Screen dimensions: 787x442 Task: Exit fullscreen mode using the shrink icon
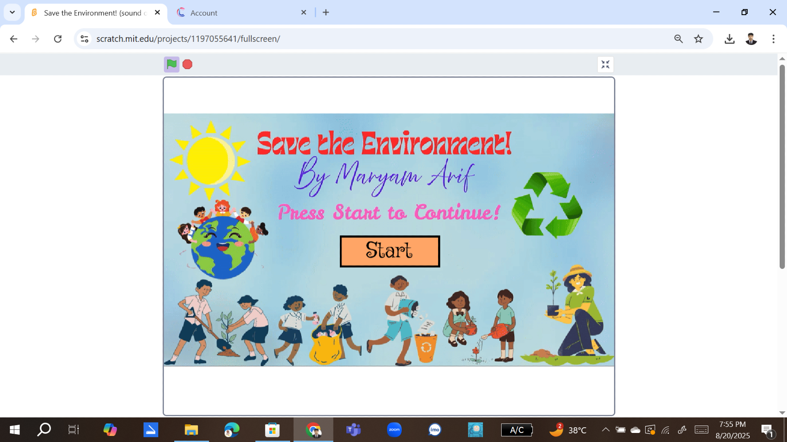(x=605, y=65)
